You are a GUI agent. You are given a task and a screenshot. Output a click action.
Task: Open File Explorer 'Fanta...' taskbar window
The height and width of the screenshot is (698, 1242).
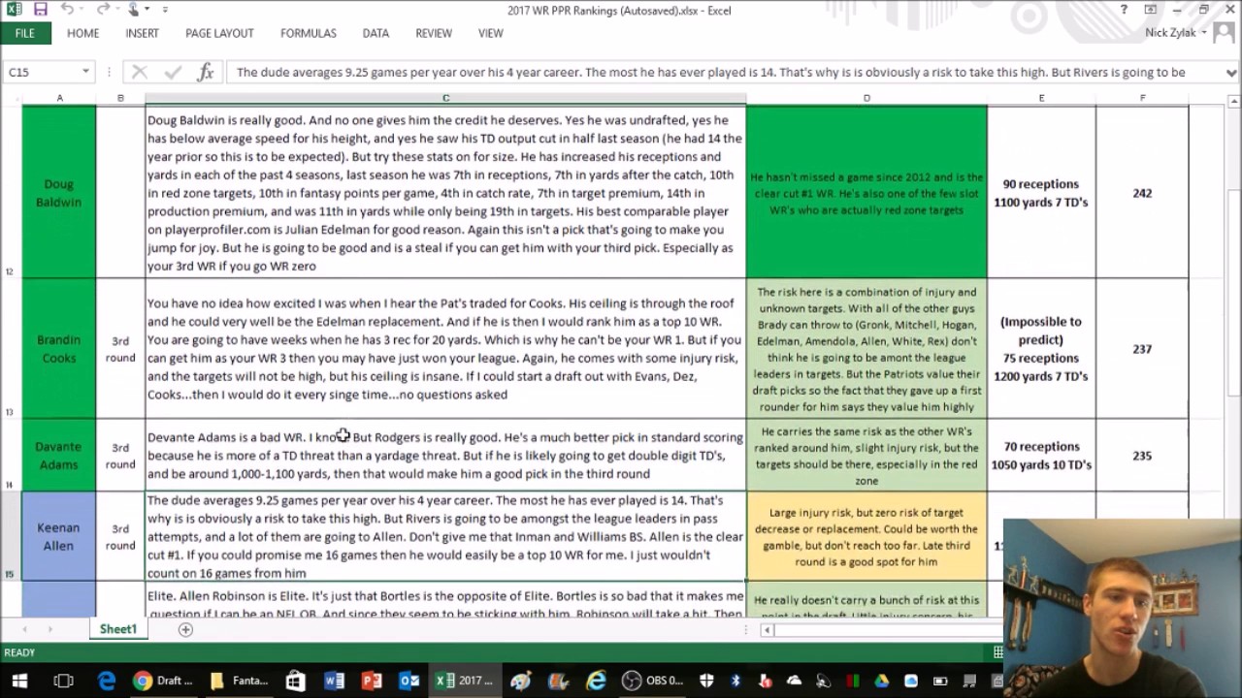point(239,681)
